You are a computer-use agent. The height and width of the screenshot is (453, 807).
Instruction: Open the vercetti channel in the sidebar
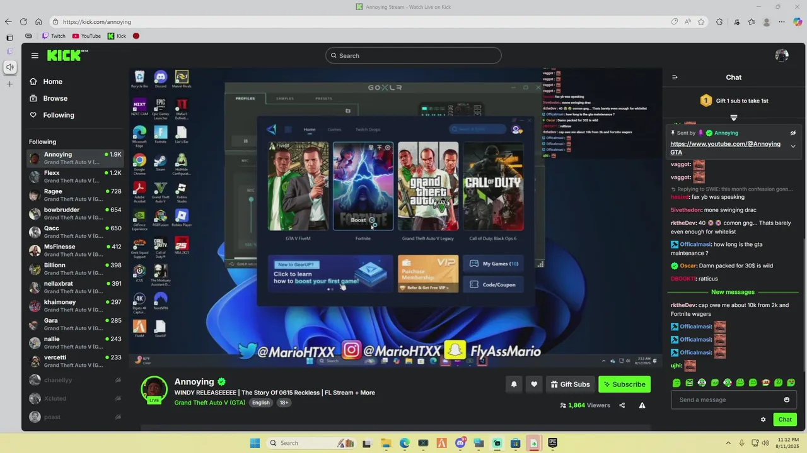[75, 361]
